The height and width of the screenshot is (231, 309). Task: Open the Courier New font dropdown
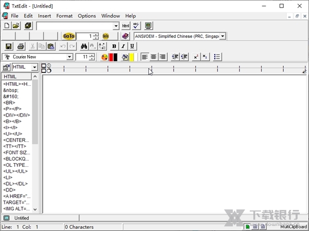(x=70, y=57)
